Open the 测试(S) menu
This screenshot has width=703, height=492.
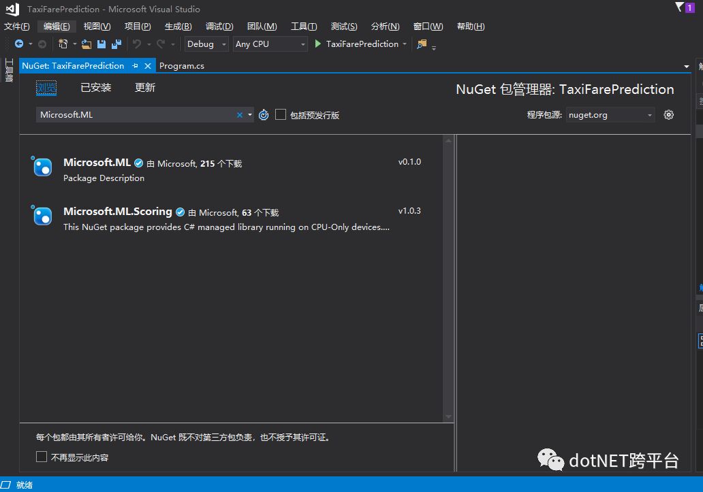344,27
